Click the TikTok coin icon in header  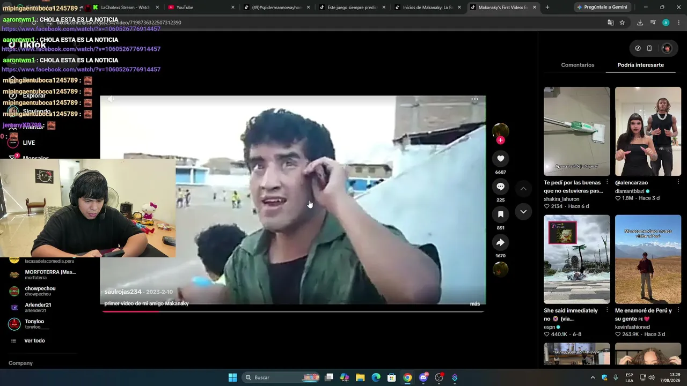tap(638, 48)
